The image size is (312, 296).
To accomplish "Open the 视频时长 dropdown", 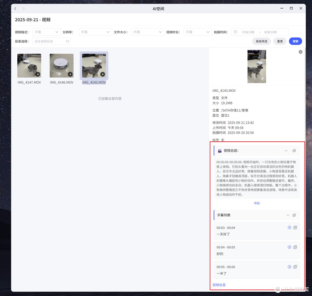I will coord(198,32).
